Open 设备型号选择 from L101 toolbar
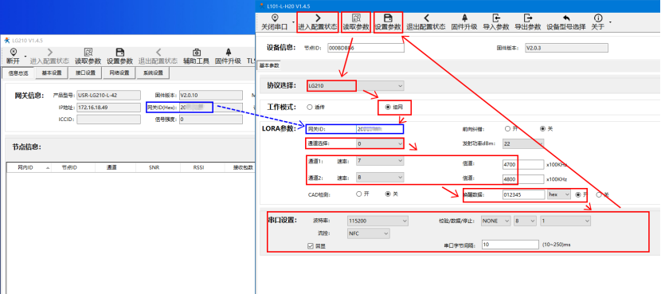Screen dimensions: 661x294 coord(566,22)
